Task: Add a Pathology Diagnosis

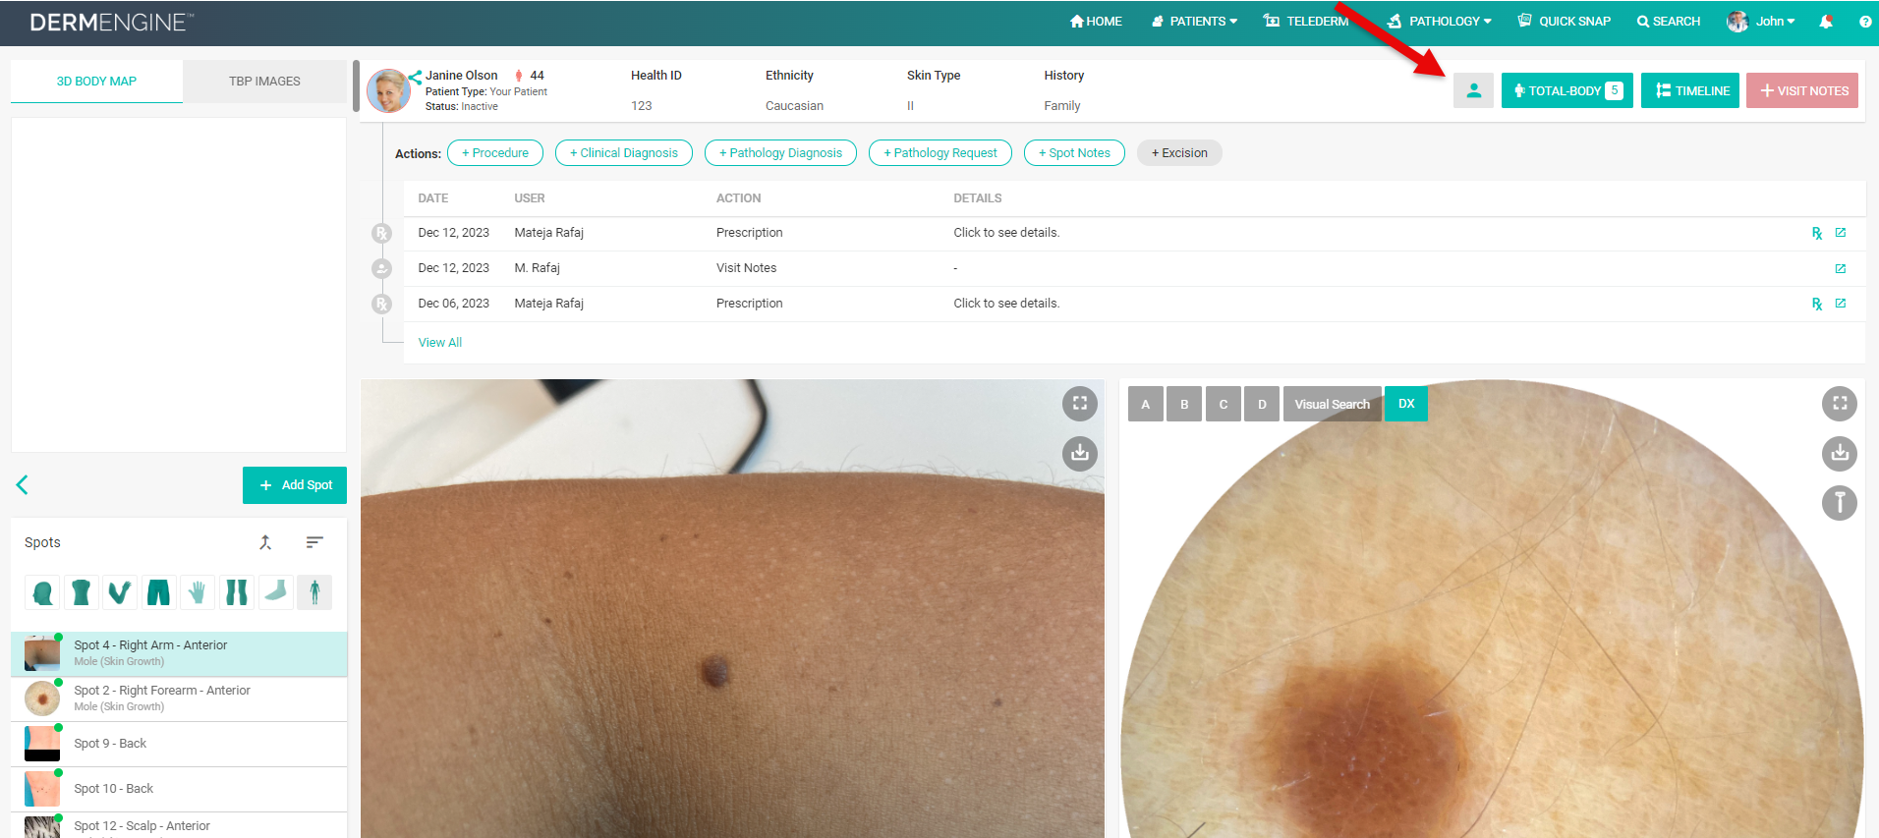Action: tap(780, 153)
